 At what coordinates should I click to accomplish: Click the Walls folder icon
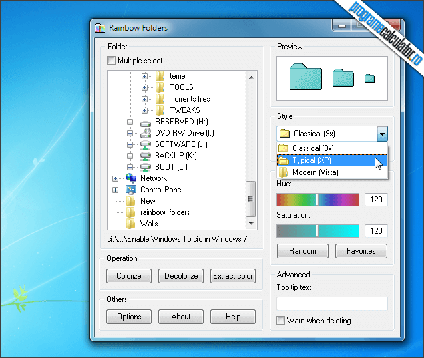click(x=131, y=224)
